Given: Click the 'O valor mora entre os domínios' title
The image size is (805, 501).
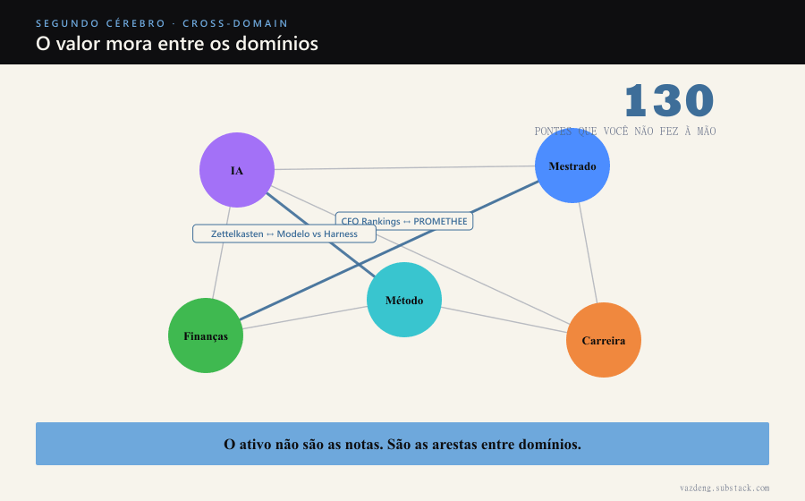Looking at the screenshot, I should 177,44.
